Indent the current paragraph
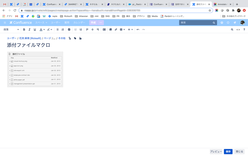248x155 pixels. [81, 30]
